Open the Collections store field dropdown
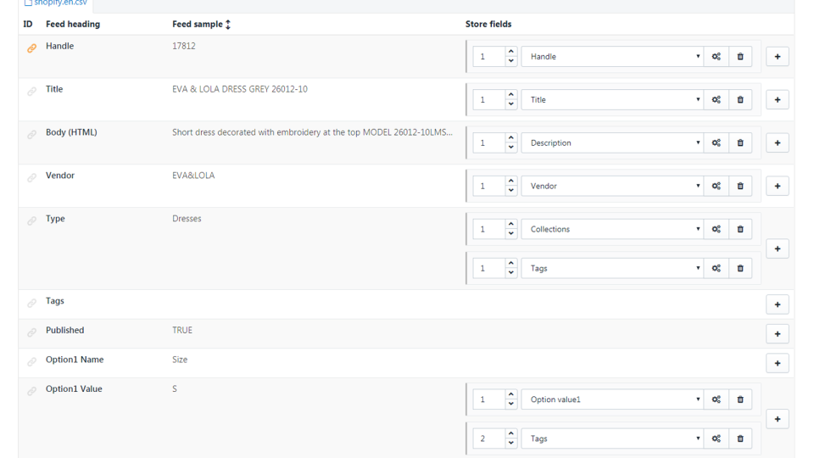The image size is (814, 458). (612, 229)
